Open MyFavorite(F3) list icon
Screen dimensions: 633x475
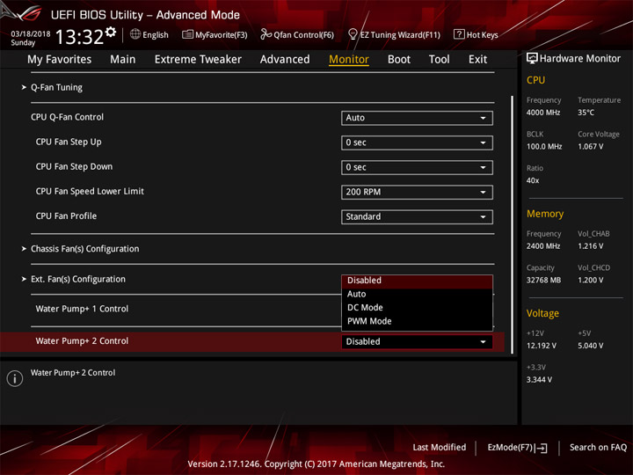point(187,34)
